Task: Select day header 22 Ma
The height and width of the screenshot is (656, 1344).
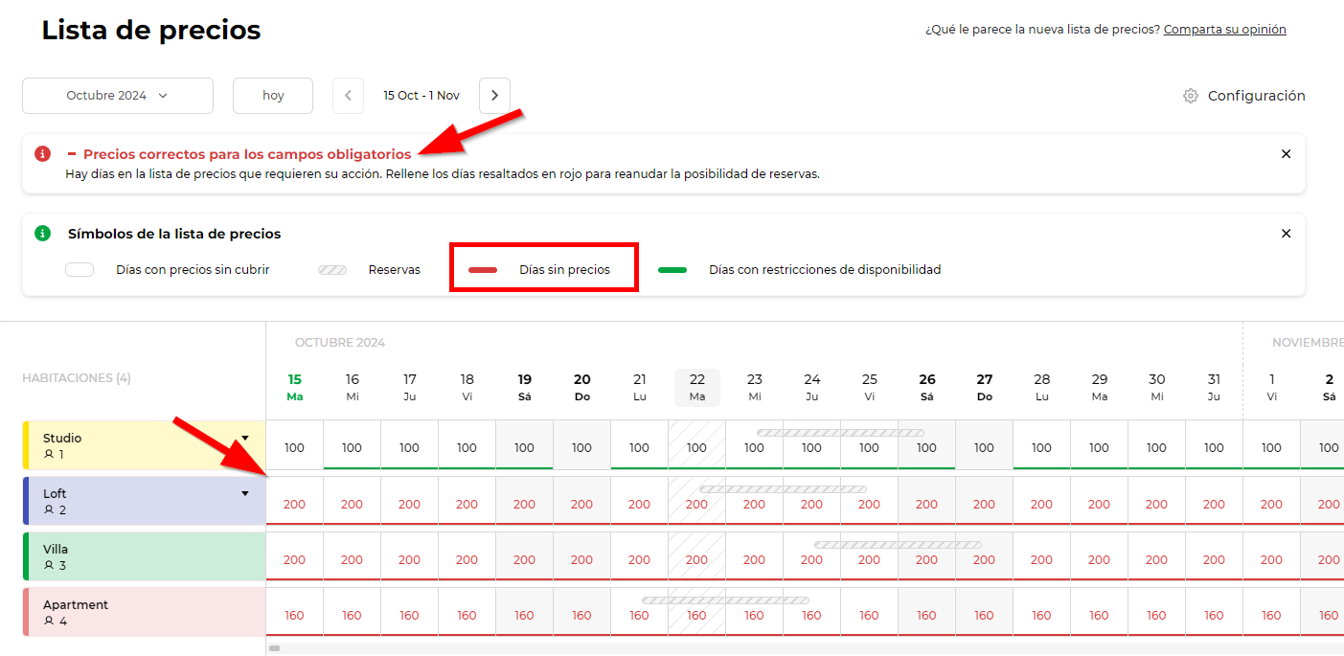Action: point(696,388)
